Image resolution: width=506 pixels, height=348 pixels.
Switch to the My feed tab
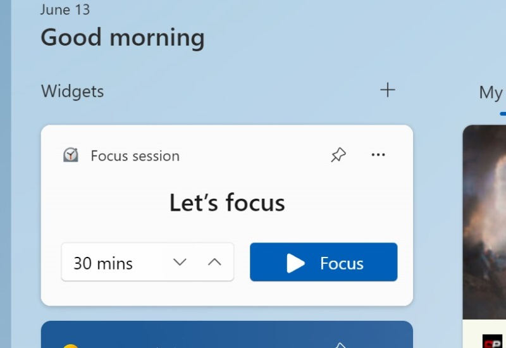coord(492,93)
